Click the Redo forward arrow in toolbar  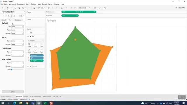click(x=12, y=8)
